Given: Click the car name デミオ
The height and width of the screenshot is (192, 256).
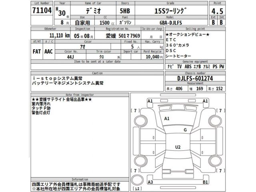Looking at the screenshot, I should coord(93,11).
